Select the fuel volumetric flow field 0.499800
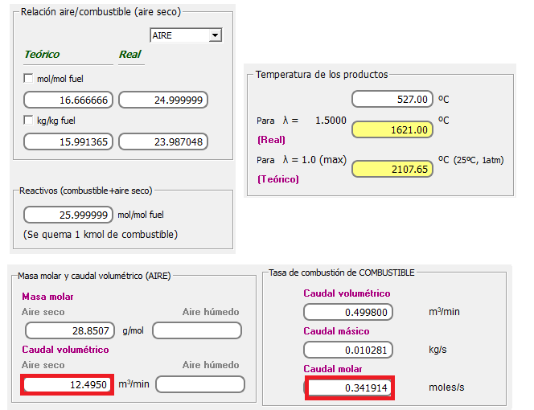Screen dimensions: 534x410 point(347,311)
